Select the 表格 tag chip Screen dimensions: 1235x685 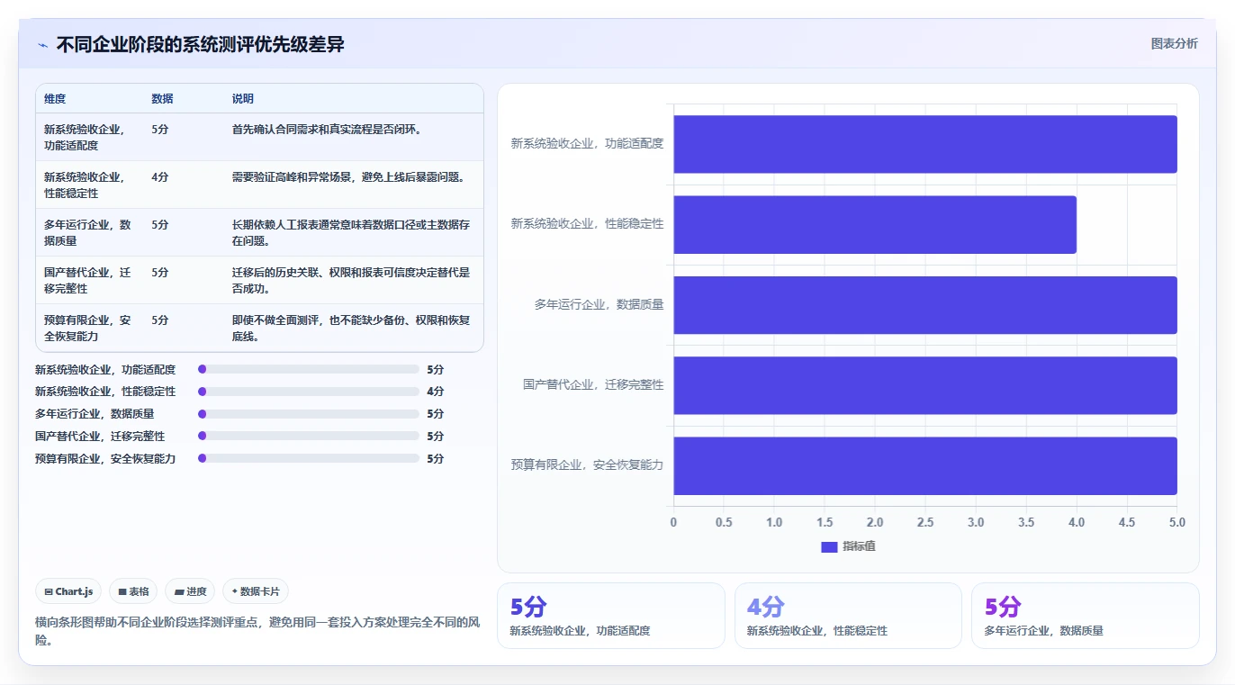pyautogui.click(x=133, y=591)
